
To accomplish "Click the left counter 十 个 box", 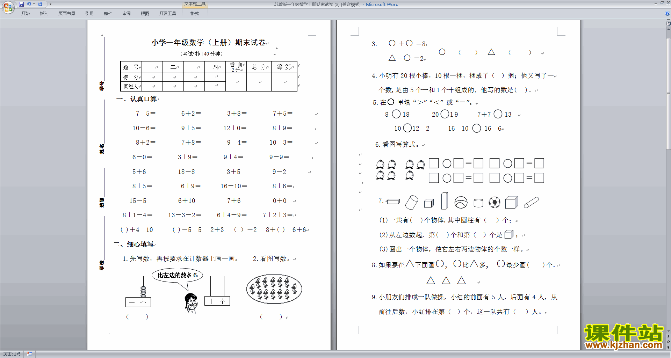I will pos(138,302).
